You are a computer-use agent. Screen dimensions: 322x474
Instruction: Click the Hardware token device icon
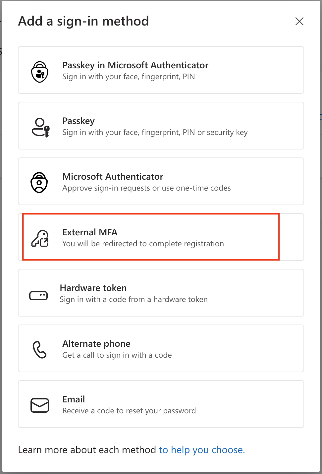[x=38, y=295]
